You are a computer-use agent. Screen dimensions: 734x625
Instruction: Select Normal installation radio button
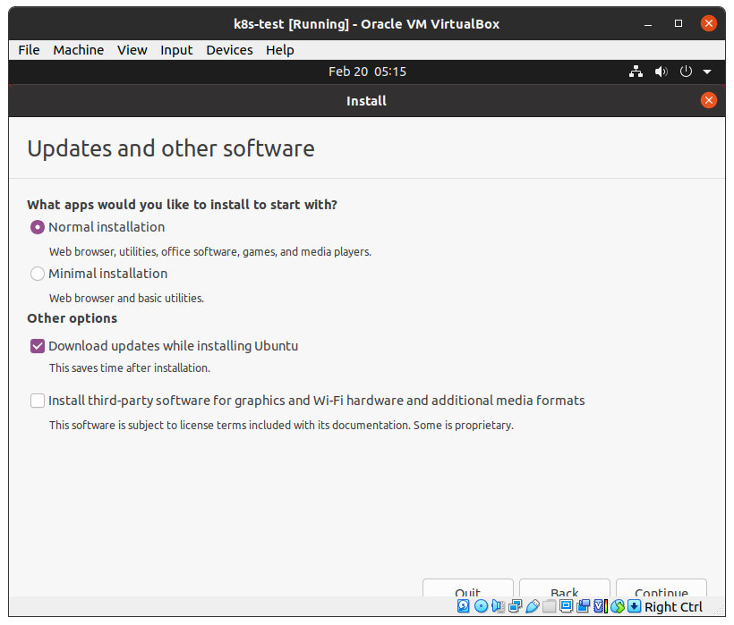38,227
